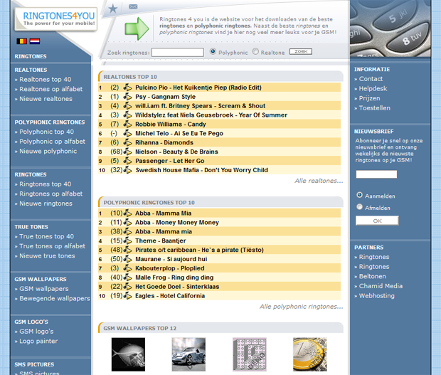
Task: Open the pink patterned wallpaper thumbnail
Action: click(250, 354)
